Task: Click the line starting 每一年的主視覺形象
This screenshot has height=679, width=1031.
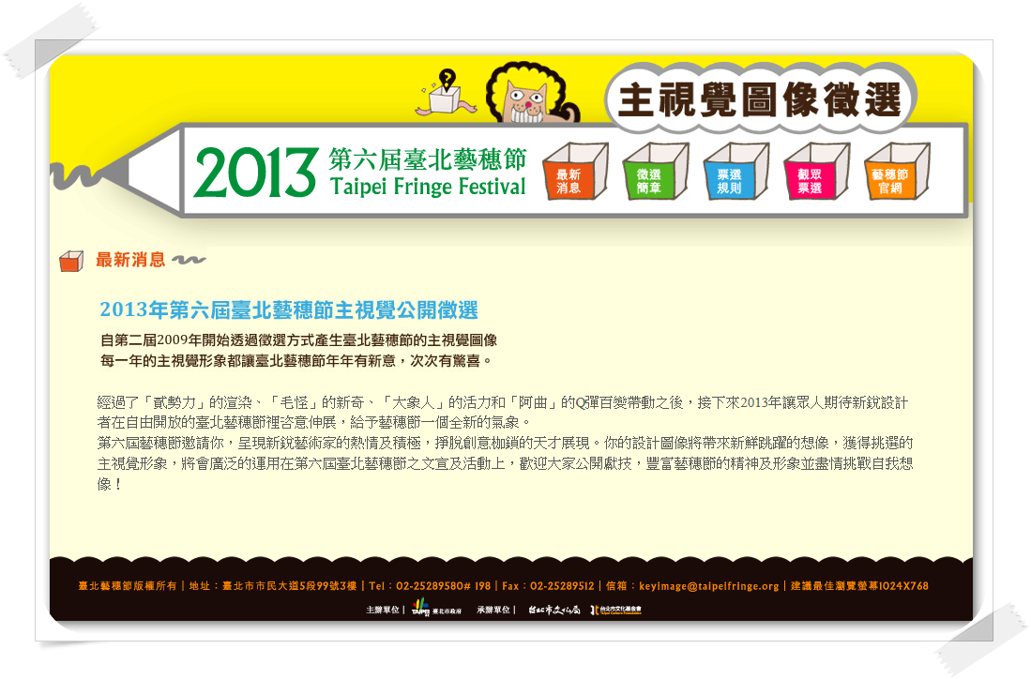Action: coord(296,361)
